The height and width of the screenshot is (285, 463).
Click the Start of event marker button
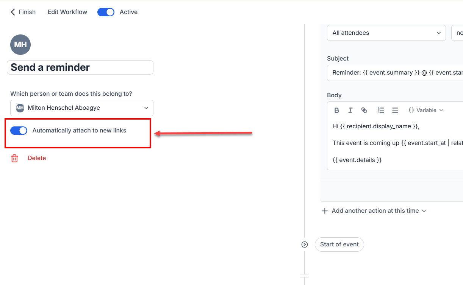339,245
